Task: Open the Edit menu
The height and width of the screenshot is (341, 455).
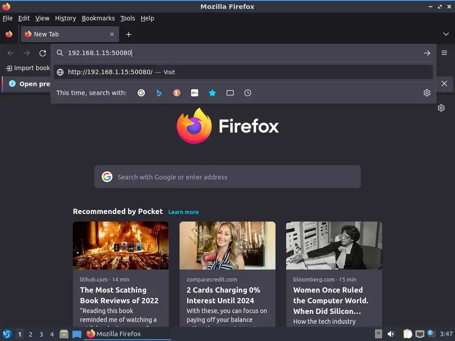Action: [x=24, y=18]
